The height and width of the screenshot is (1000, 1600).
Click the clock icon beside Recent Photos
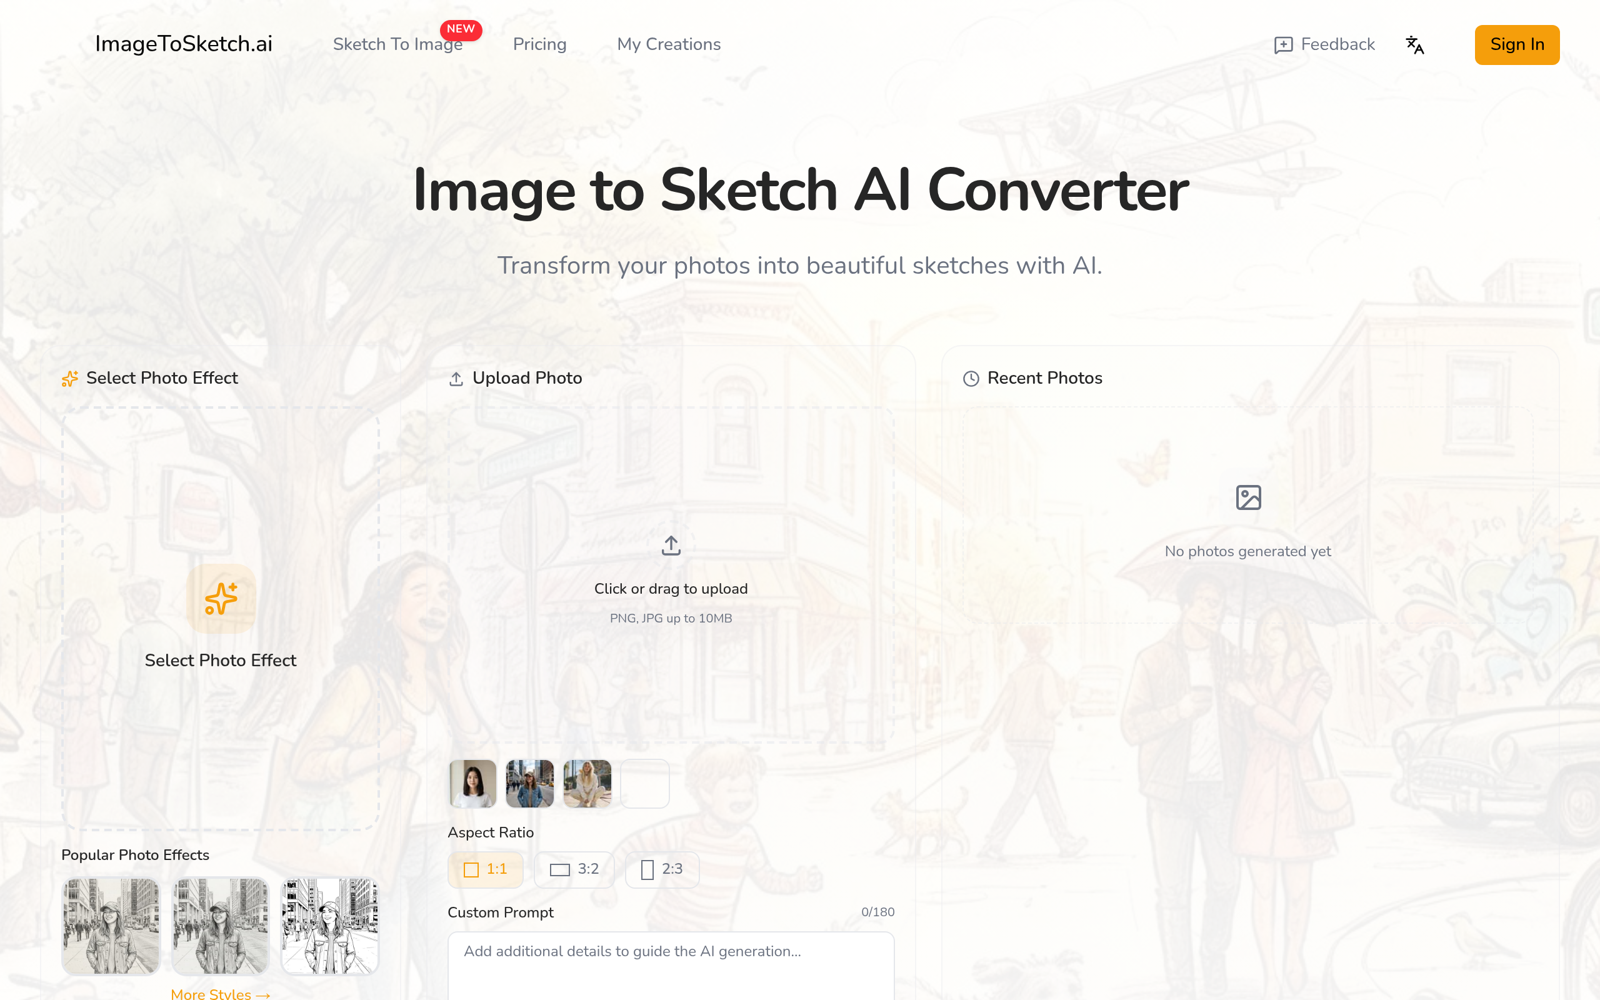pyautogui.click(x=971, y=378)
